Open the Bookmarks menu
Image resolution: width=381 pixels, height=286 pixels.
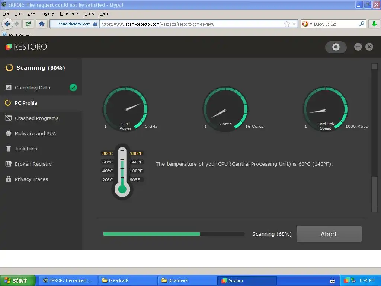(x=69, y=13)
